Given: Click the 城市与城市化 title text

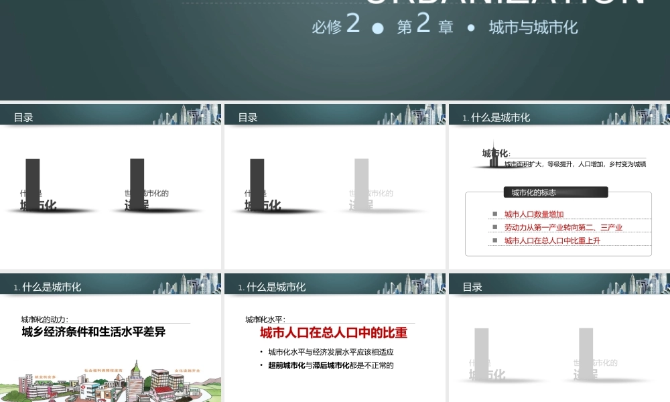Looking at the screenshot, I should [533, 27].
